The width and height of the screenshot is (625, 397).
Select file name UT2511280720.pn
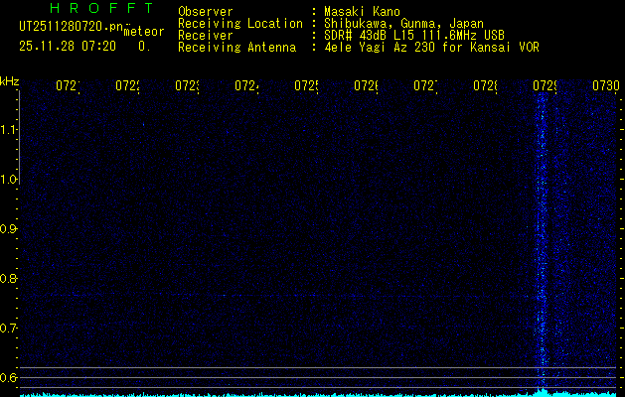(x=72, y=26)
